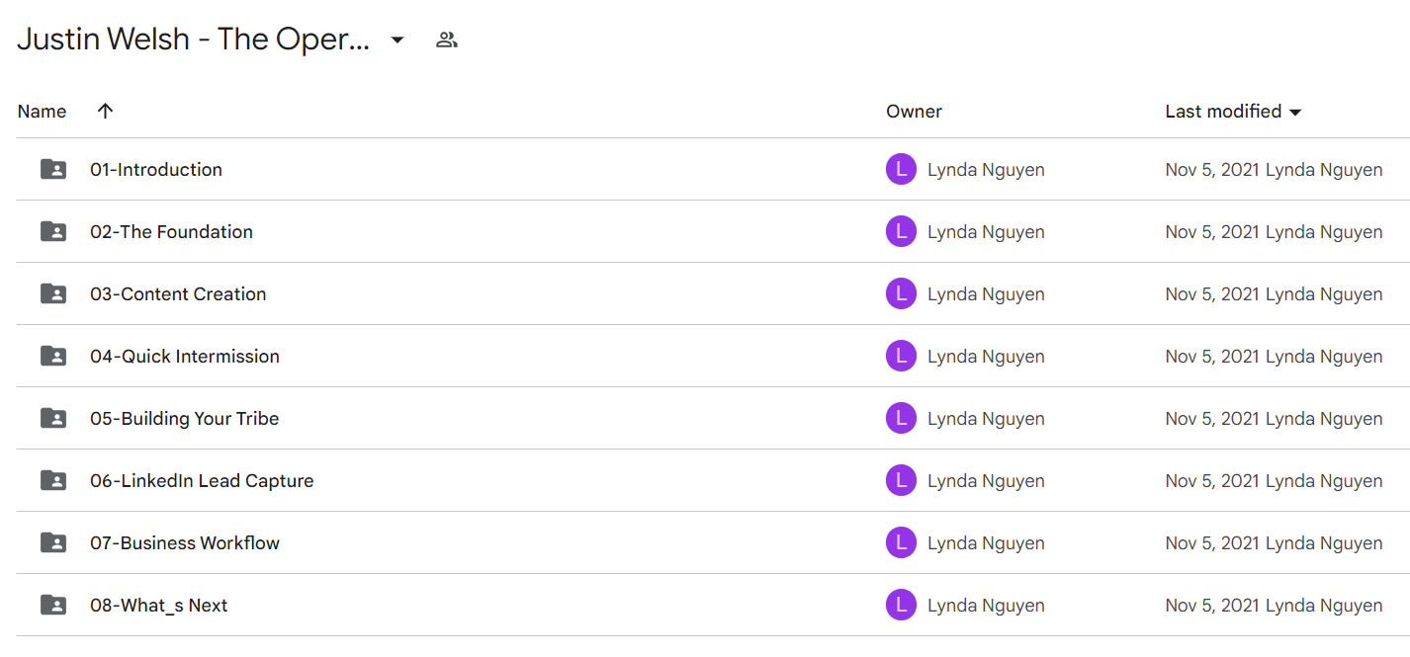Select the 07-Business Workflow folder icon

(x=53, y=542)
